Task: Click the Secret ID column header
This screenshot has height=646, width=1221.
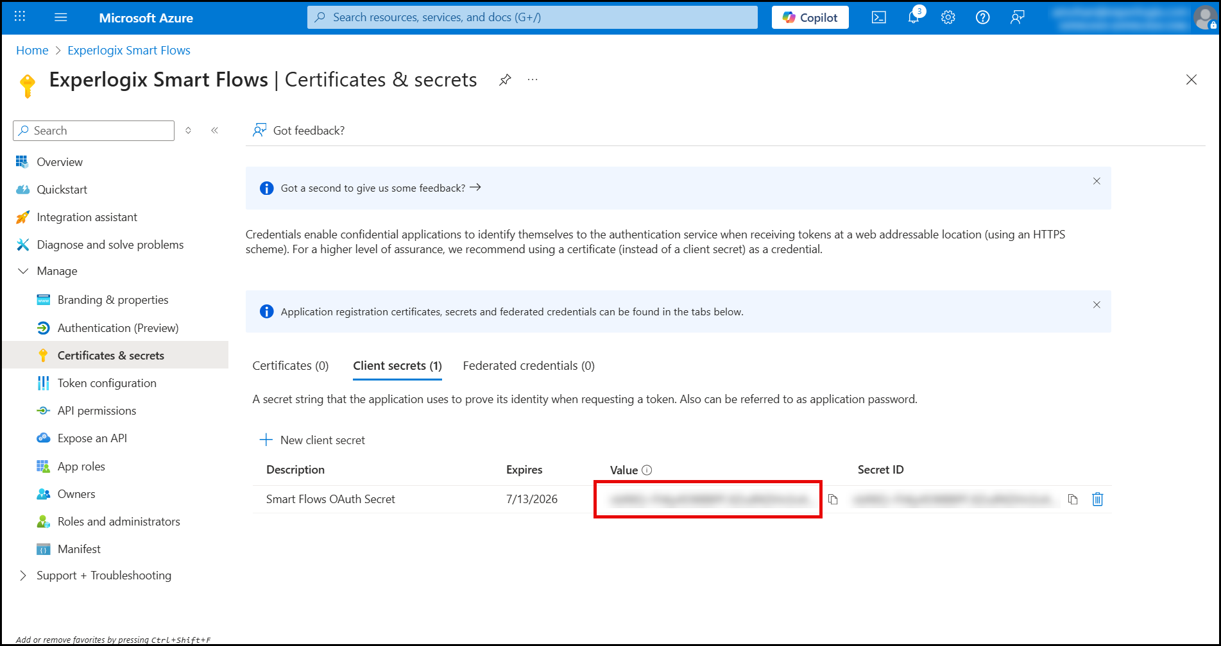Action: click(880, 470)
